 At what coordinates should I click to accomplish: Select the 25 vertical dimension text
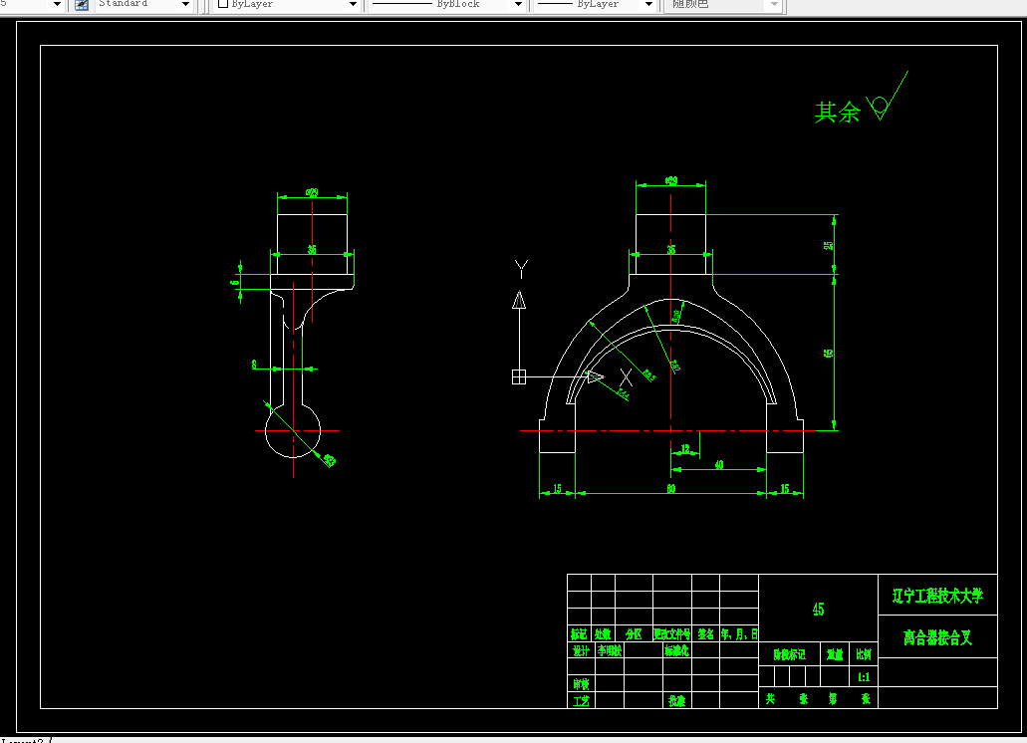pos(828,245)
